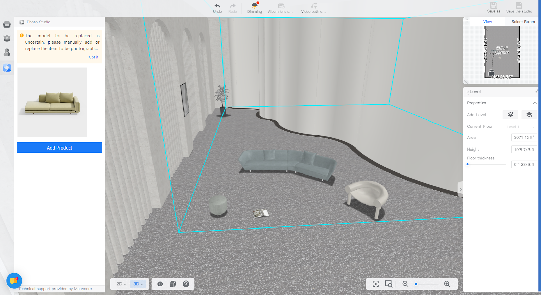
Task: Dismiss the warning with Got it
Action: tap(93, 57)
